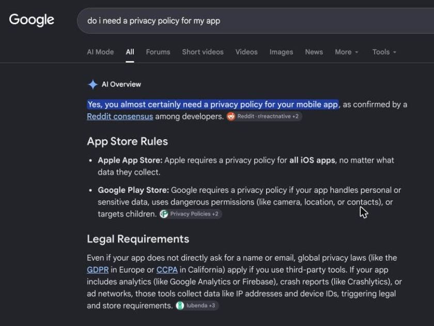Screen dimensions: 434x326
Task: Click the Google logo
Action: click(x=32, y=20)
